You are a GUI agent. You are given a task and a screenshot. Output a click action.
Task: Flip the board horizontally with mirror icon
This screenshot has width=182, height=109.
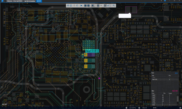click(71, 6)
